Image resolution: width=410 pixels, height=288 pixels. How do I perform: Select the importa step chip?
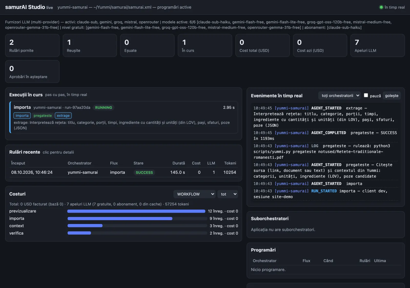coord(22,115)
